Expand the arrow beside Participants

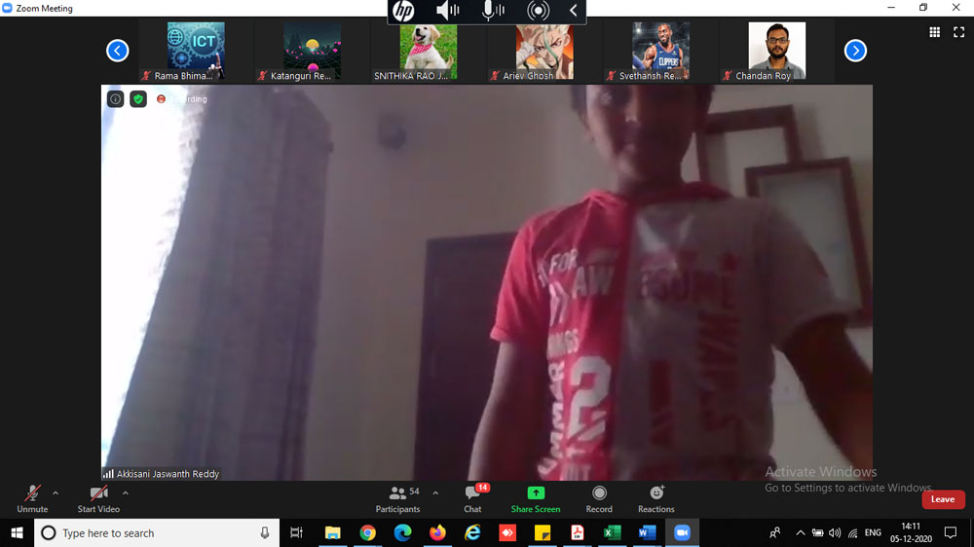pos(435,493)
